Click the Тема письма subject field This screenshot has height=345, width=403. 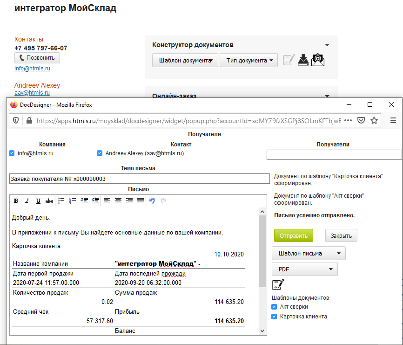click(139, 179)
